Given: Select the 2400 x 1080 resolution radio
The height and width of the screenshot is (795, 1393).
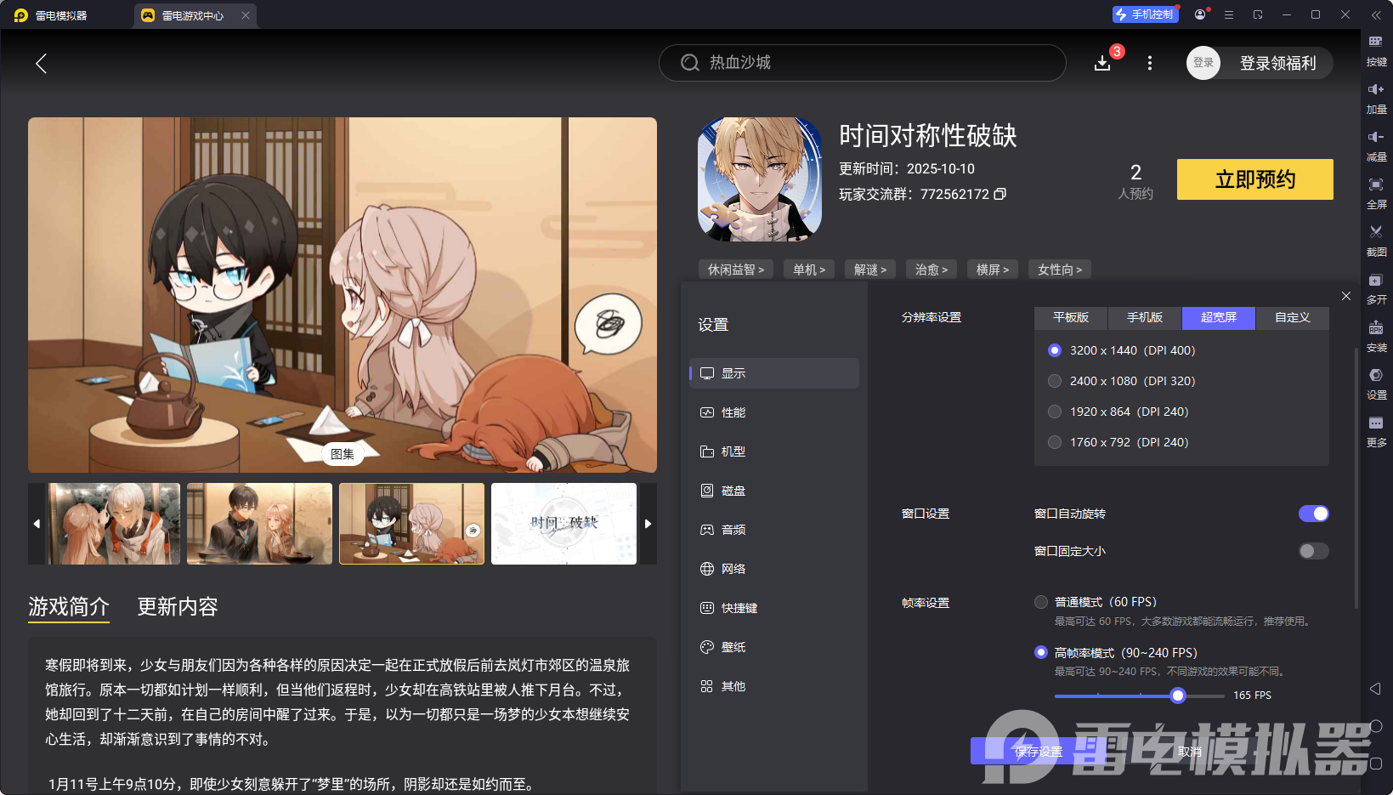Looking at the screenshot, I should (1055, 381).
